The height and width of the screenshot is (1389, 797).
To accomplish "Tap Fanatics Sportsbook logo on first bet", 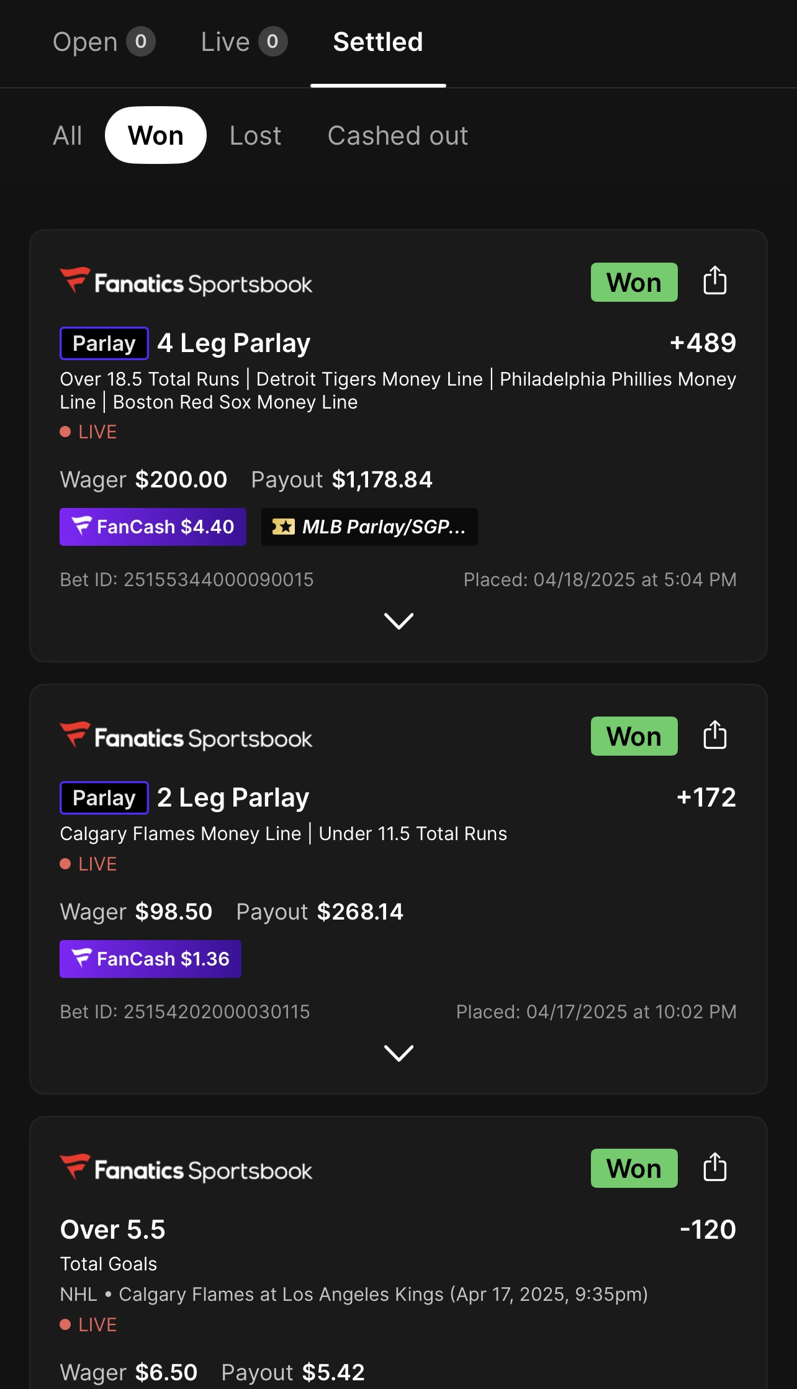I will click(186, 283).
